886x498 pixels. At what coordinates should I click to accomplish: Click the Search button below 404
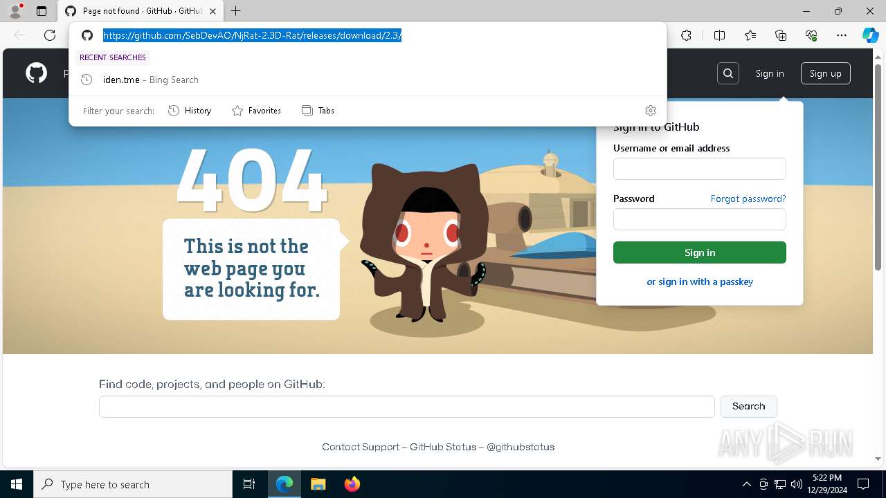749,406
